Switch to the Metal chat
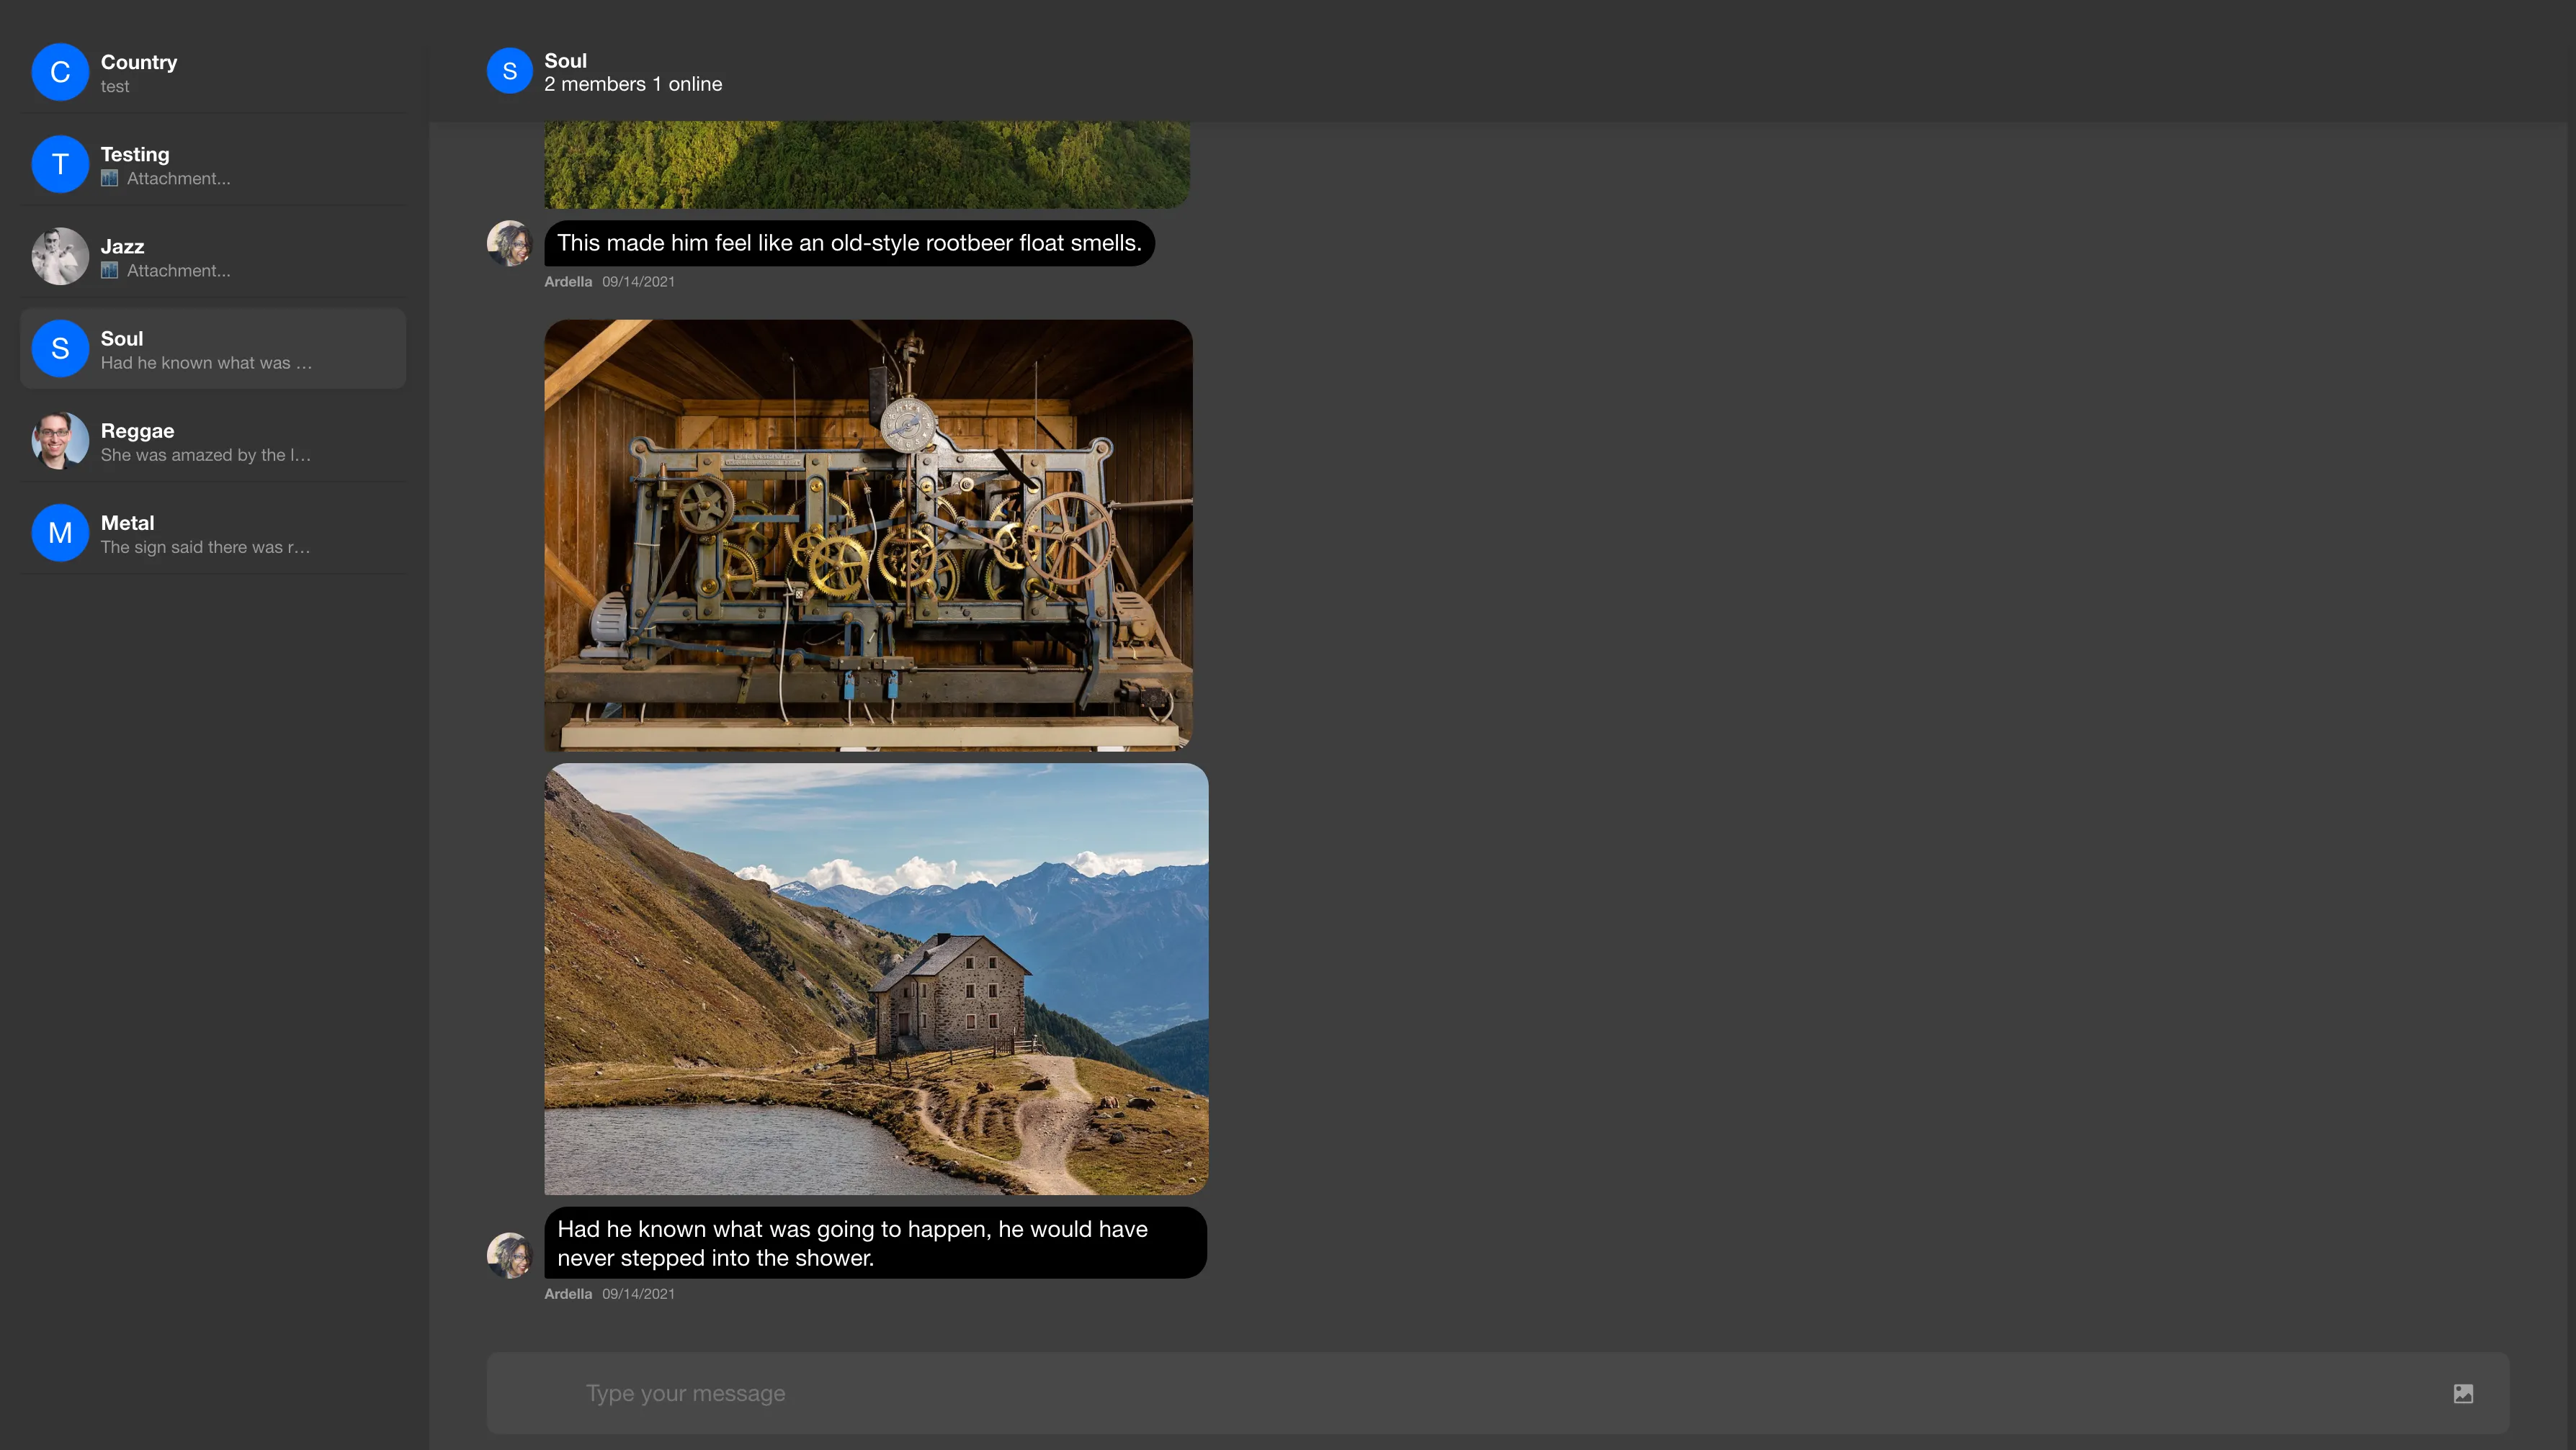The width and height of the screenshot is (2576, 1450). click(x=213, y=531)
